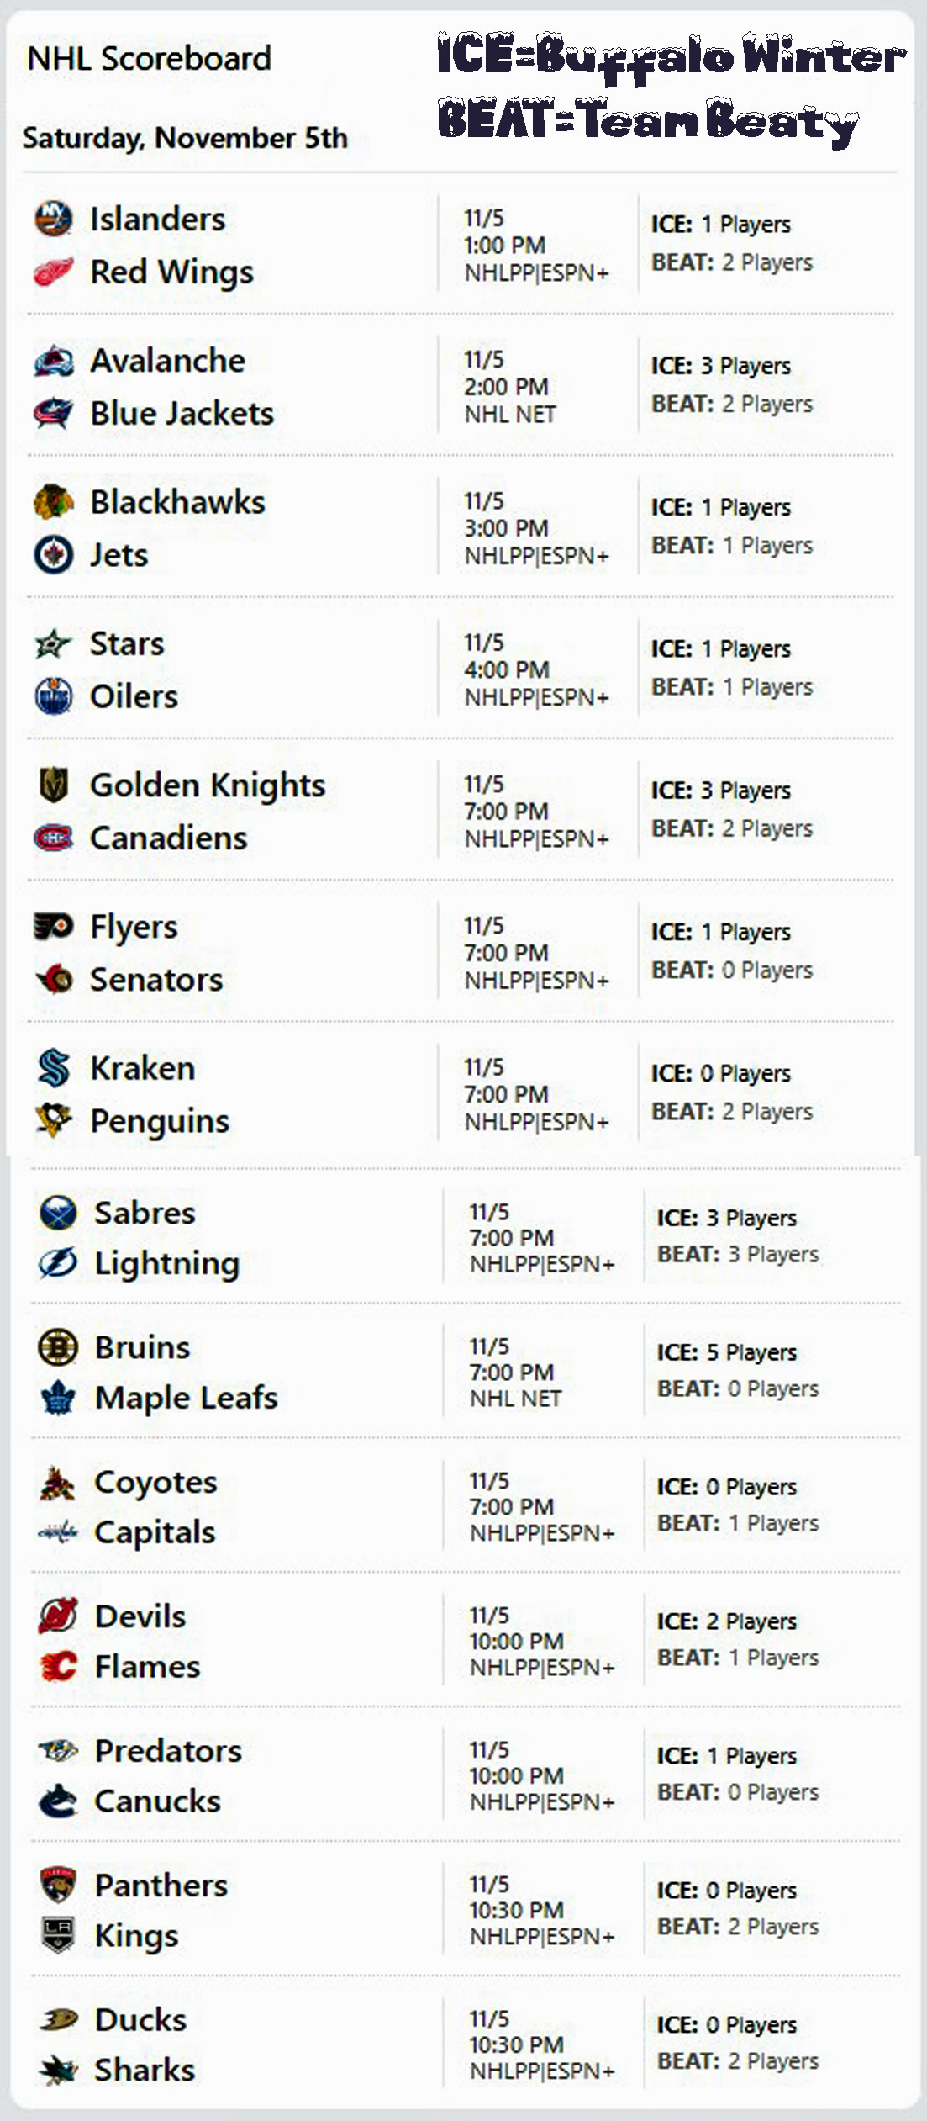
Task: Click ICE: 5 Players count
Action: [x=726, y=1352]
